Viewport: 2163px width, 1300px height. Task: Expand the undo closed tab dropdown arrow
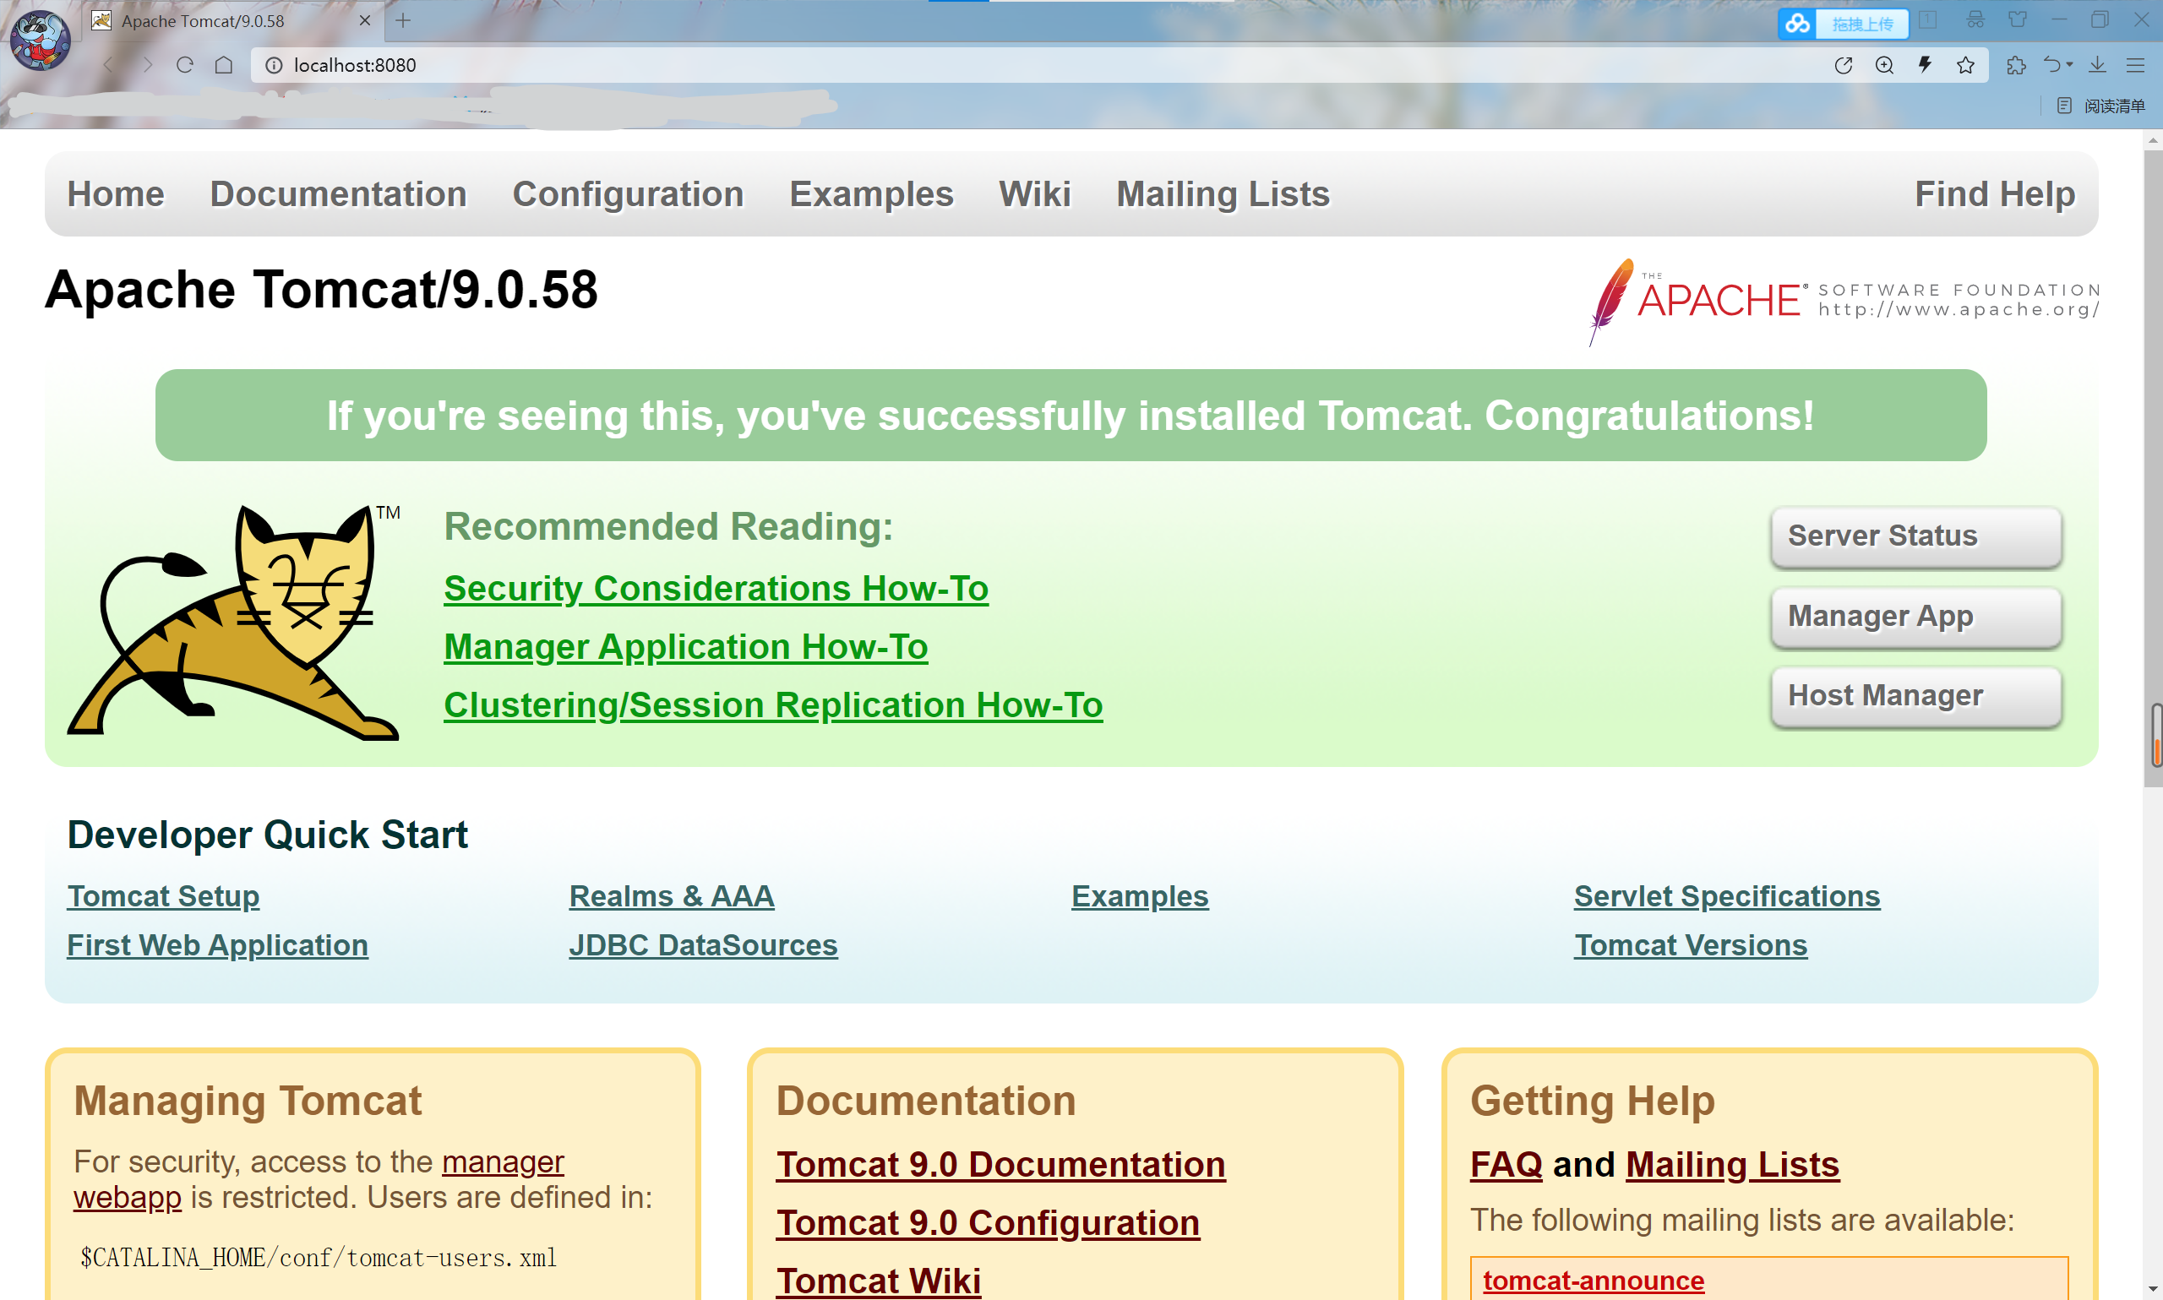[x=2069, y=66]
